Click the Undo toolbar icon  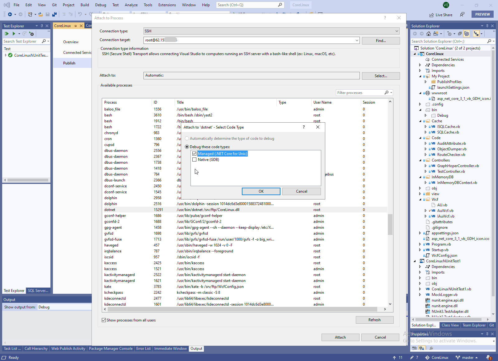pos(80,14)
